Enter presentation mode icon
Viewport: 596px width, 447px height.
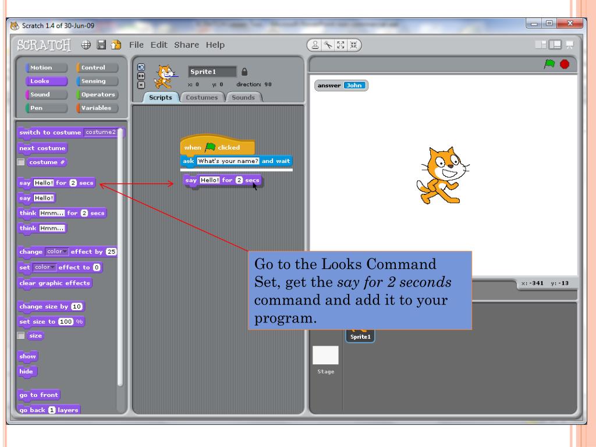569,45
